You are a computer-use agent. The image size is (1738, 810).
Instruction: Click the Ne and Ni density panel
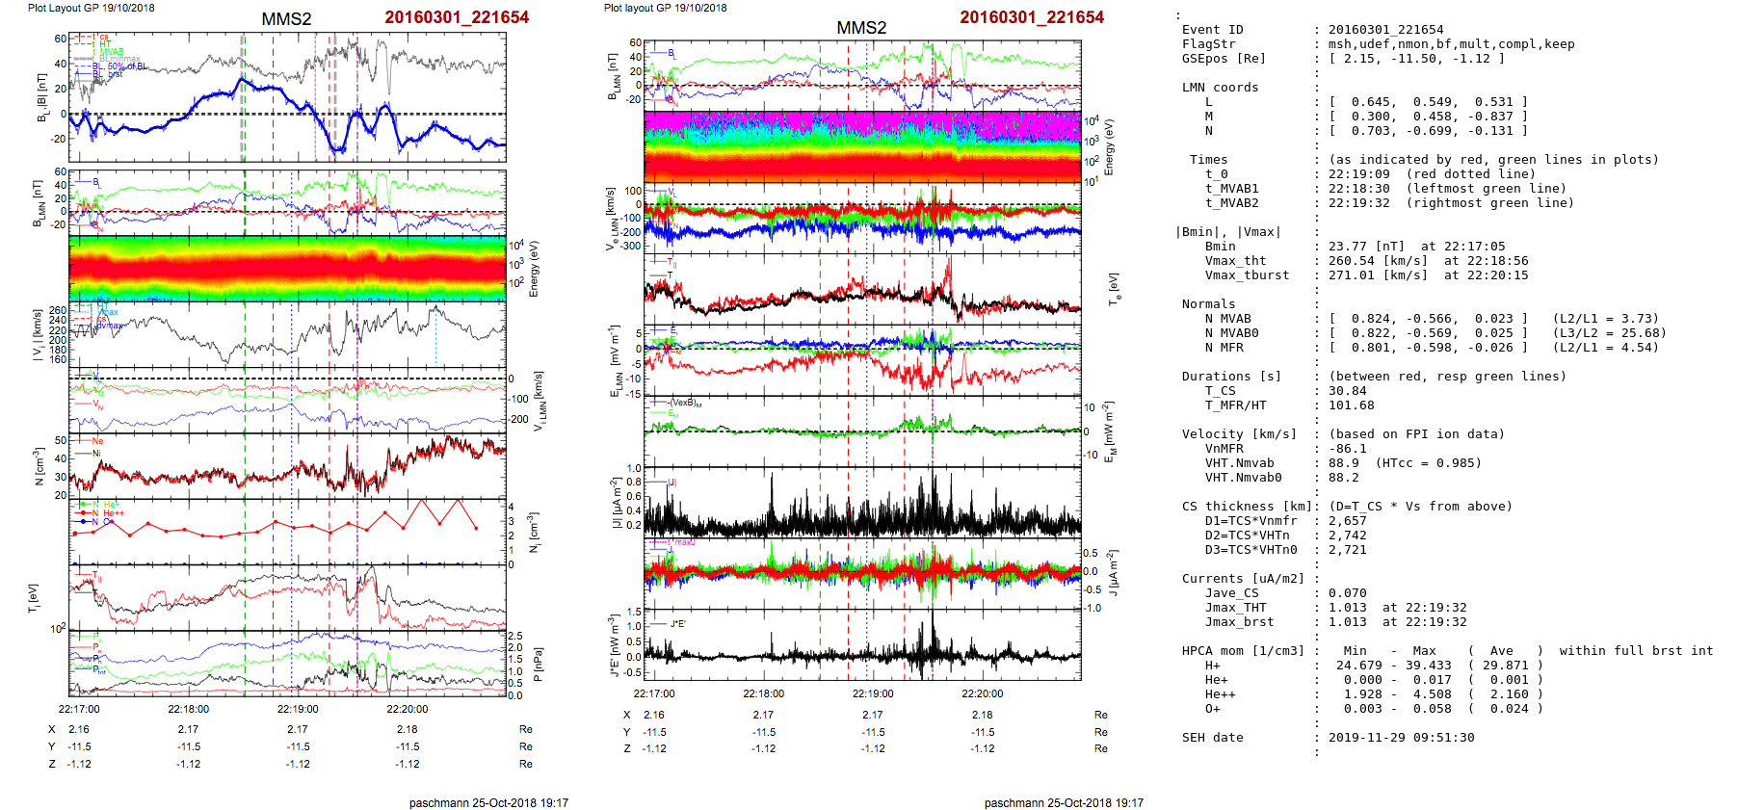(287, 467)
